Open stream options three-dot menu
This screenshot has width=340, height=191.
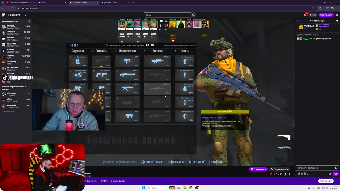pos(290,174)
